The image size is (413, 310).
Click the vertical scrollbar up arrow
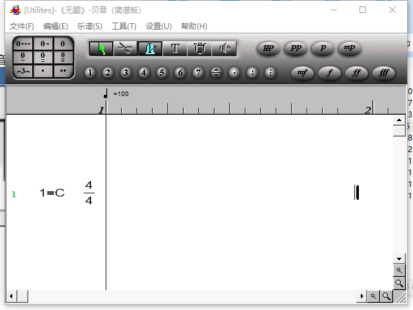(x=399, y=120)
